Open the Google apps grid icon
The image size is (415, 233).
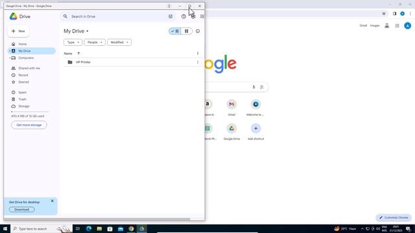tap(397, 26)
